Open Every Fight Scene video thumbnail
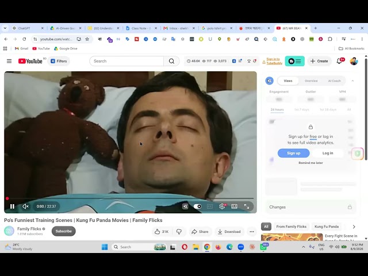Viewport: 368px width, 276px height. 292,237
